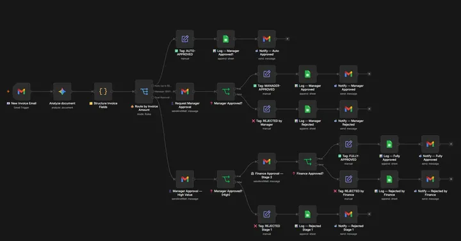
Task: Add node after Notify — Manager Rejected
Action: (x=369, y=109)
